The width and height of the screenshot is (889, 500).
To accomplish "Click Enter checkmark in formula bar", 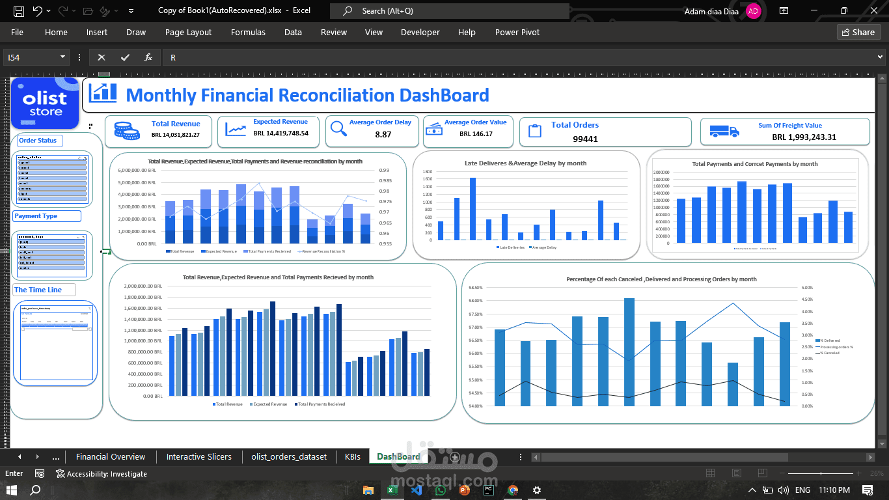I will pyautogui.click(x=125, y=57).
